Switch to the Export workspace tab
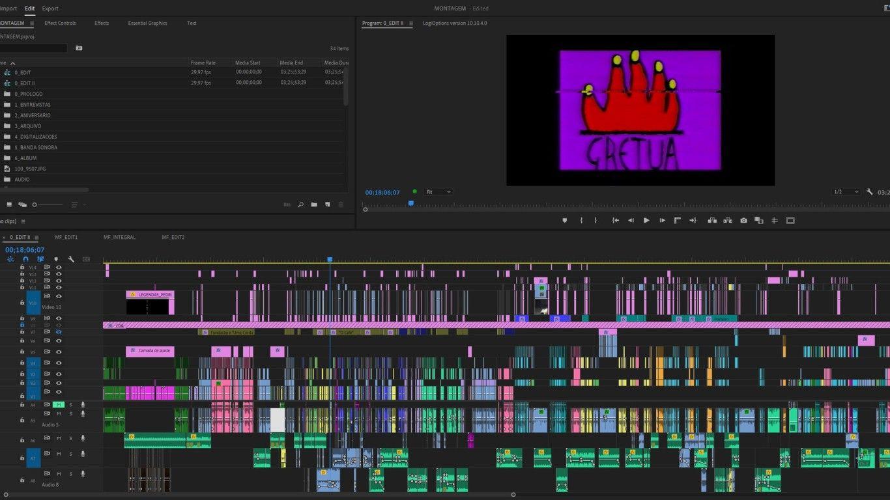The image size is (890, 500). coord(50,8)
